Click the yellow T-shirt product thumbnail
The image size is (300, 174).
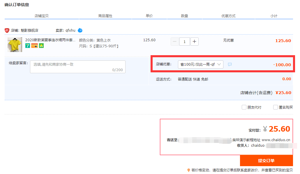click(x=15, y=45)
